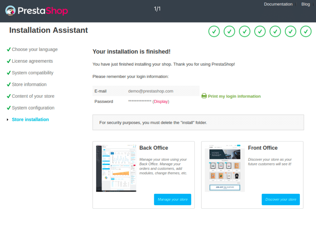
Task: Select the System configuration step
Action: click(33, 108)
